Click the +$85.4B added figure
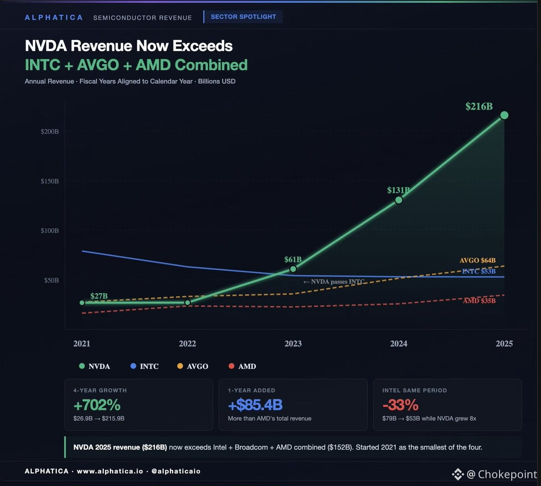Image resolution: width=541 pixels, height=486 pixels. [255, 405]
